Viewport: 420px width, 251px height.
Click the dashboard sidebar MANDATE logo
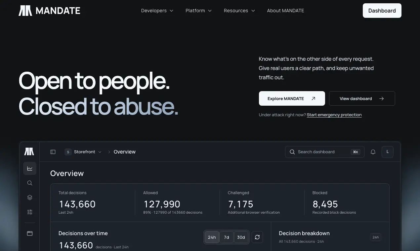tap(29, 152)
